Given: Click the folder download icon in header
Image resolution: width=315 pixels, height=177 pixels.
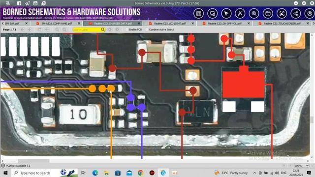Looking at the screenshot, I should point(268,13).
